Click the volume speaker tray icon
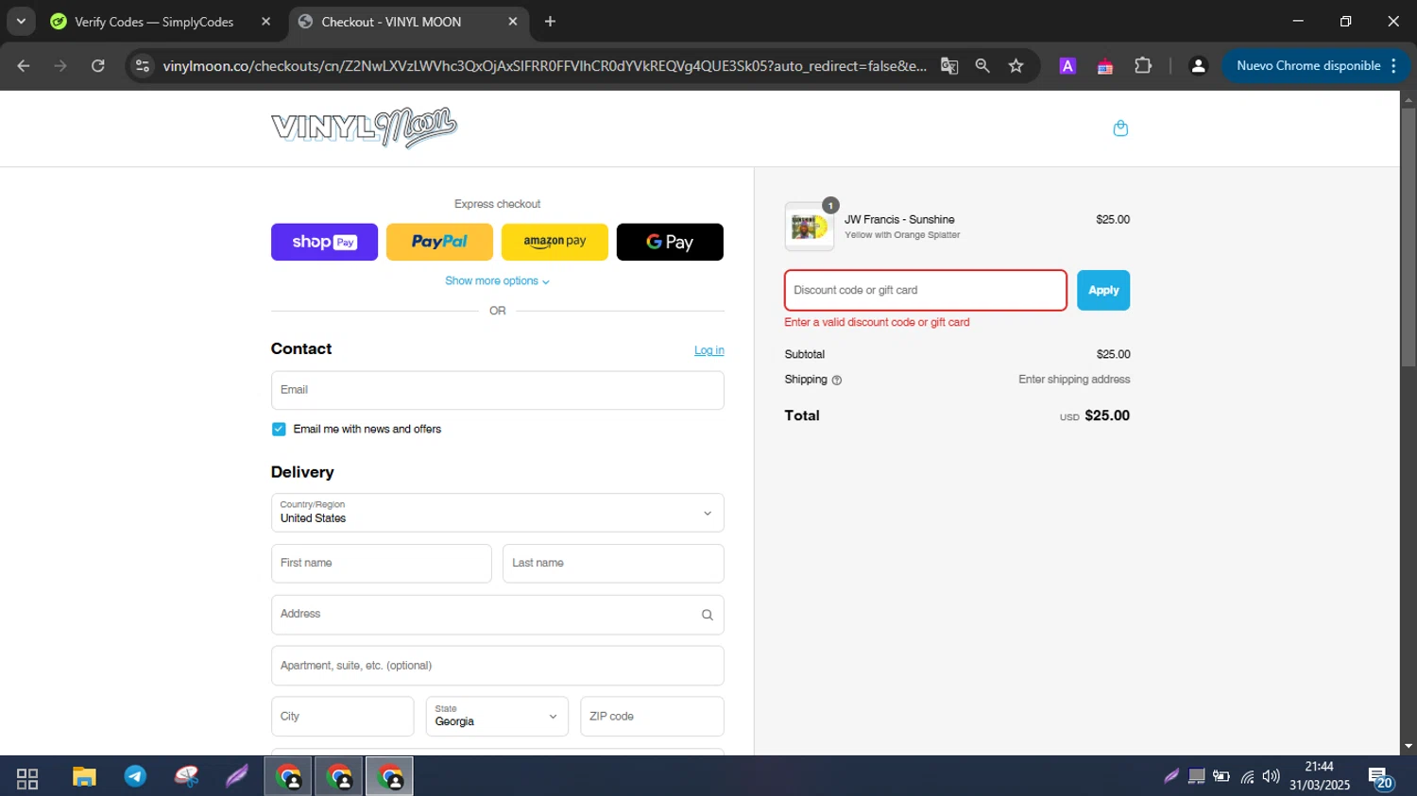1417x796 pixels. (1272, 777)
